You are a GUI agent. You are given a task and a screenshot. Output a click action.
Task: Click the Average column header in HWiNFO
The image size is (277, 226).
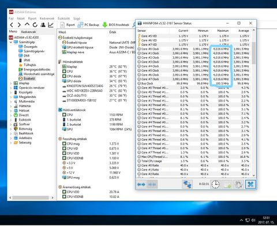tap(244, 31)
